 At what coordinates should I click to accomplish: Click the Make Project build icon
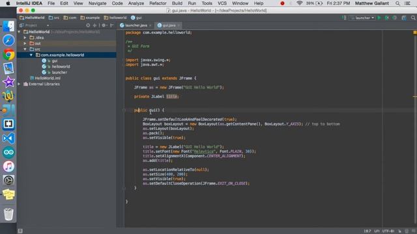pyautogui.click(x=344, y=18)
